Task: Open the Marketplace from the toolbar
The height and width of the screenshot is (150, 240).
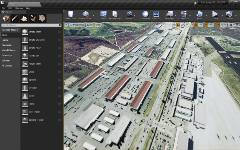Action: pyautogui.click(x=115, y=15)
